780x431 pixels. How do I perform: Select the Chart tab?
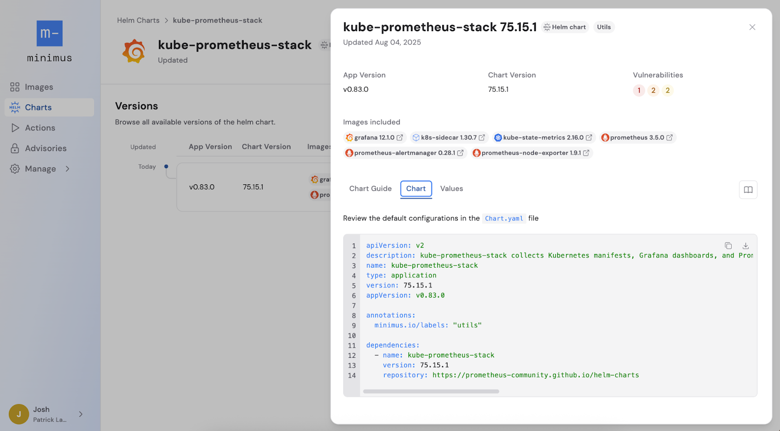[x=416, y=189]
